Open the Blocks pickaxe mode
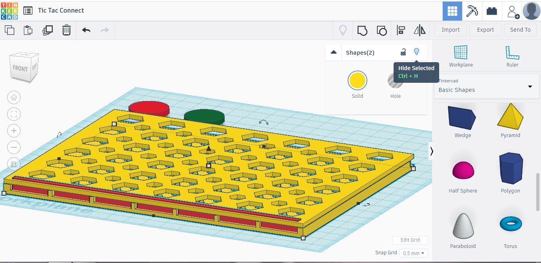 pos(472,11)
